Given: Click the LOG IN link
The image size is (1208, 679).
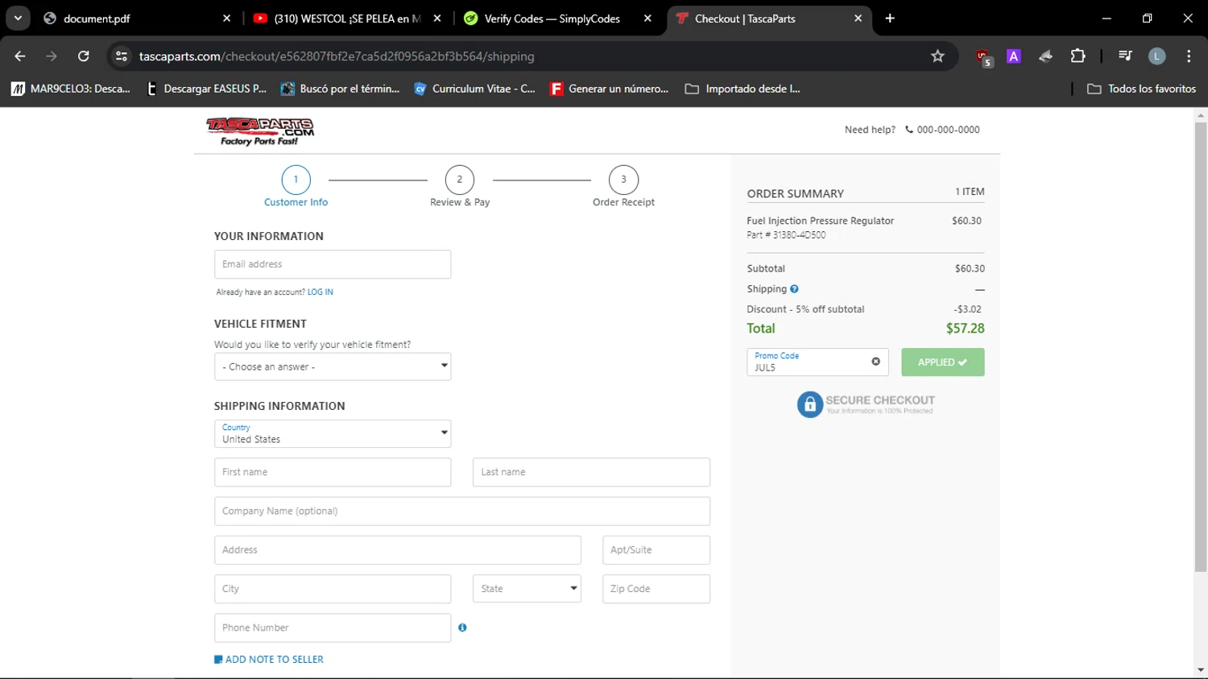Looking at the screenshot, I should (x=320, y=292).
